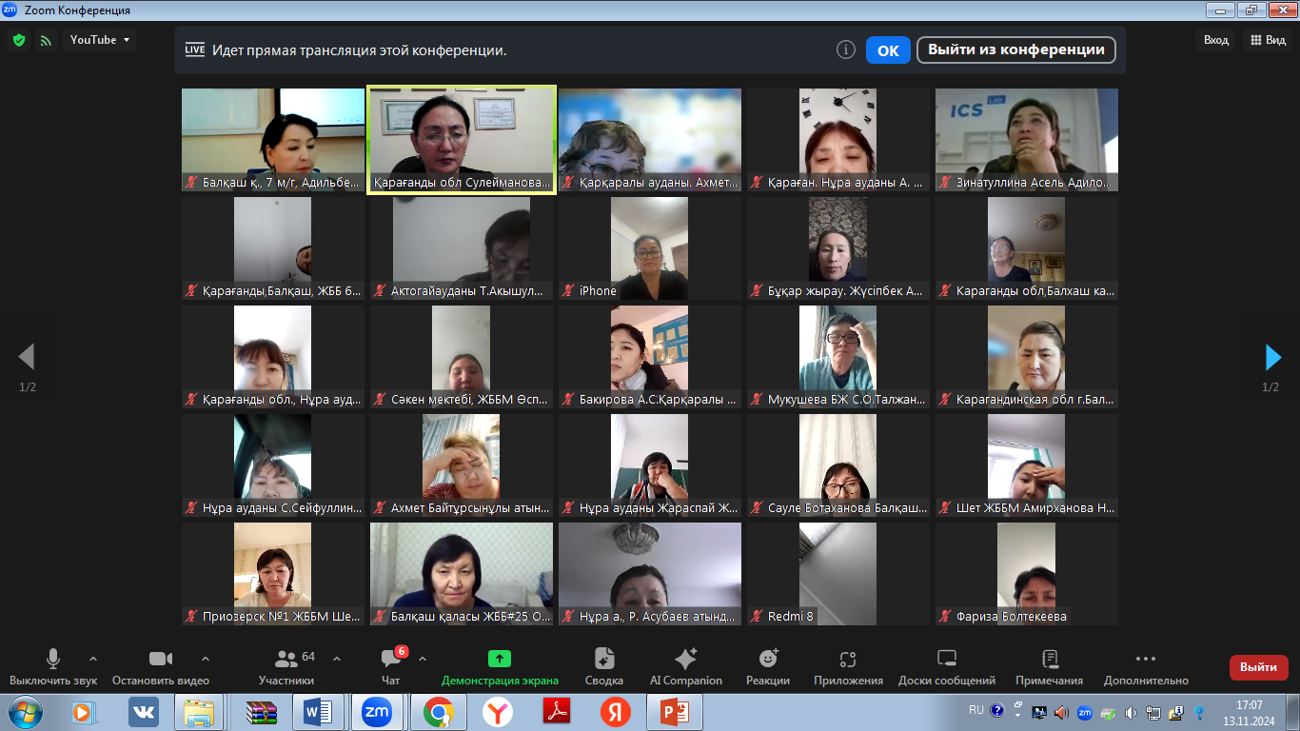Click the green encryption shield icon
This screenshot has height=731, width=1300.
pos(18,40)
